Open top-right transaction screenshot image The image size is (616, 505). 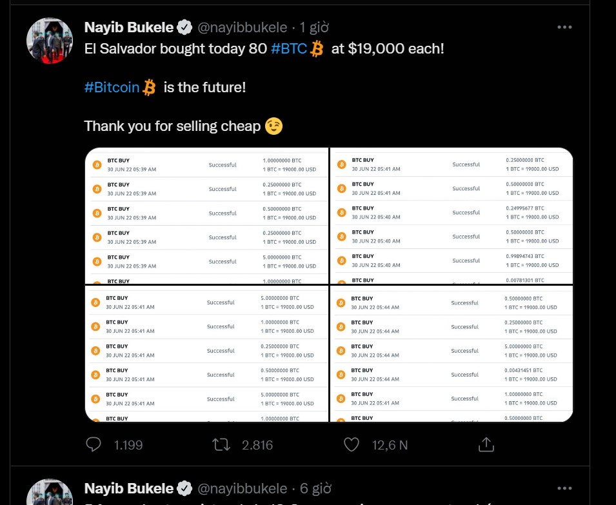[452, 215]
